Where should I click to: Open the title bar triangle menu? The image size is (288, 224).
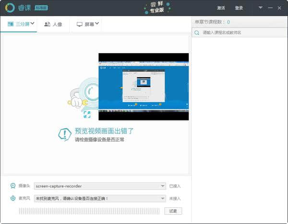(x=261, y=8)
